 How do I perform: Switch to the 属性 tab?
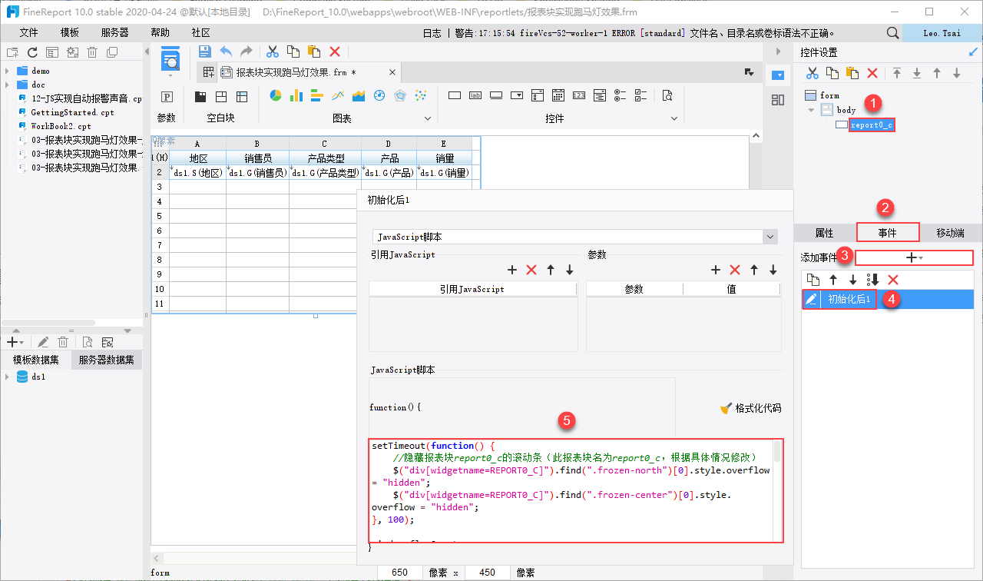(824, 233)
